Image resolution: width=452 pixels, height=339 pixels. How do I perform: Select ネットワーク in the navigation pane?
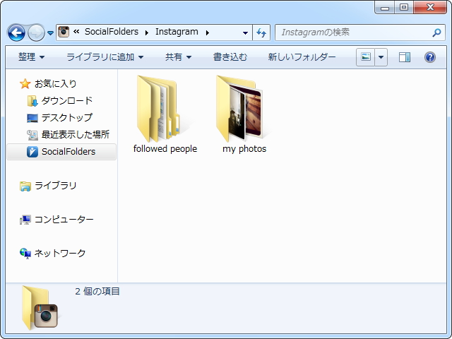[59, 253]
